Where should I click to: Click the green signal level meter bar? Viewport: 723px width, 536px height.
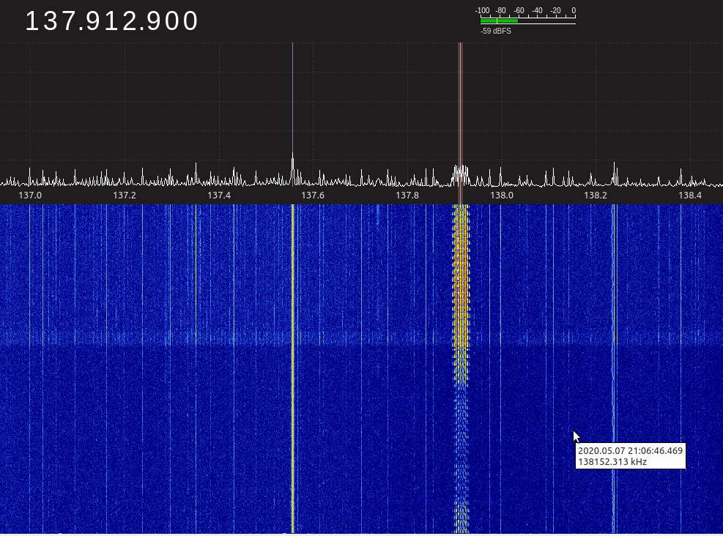pyautogui.click(x=500, y=21)
